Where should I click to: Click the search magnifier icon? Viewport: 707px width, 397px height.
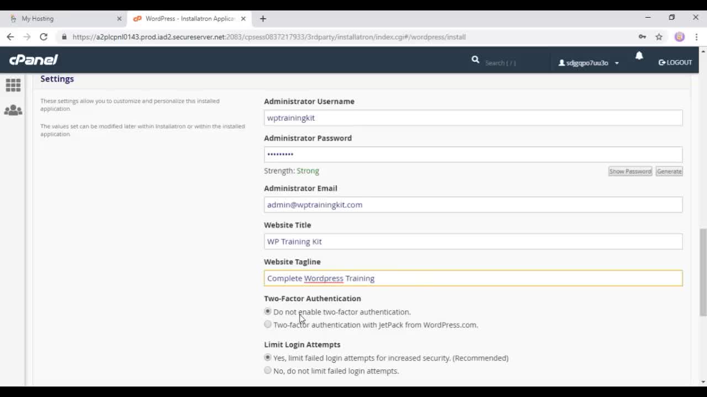[x=475, y=60]
